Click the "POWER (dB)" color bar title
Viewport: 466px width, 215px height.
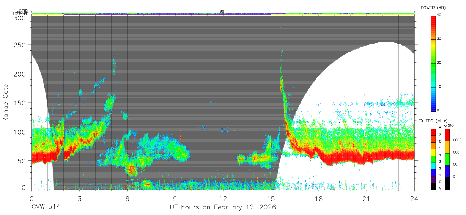click(433, 8)
